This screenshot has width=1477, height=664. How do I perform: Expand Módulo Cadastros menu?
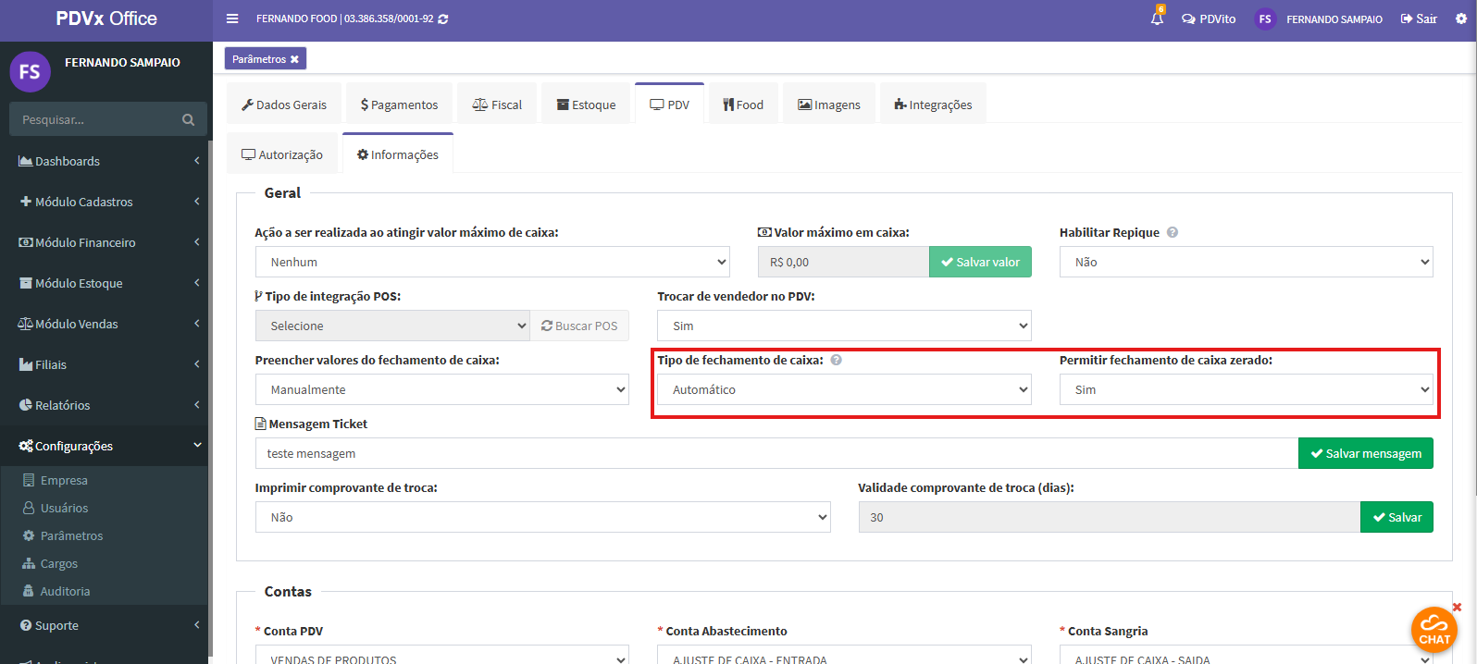pos(106,202)
